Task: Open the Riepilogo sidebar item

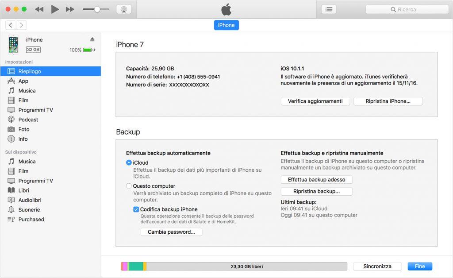Action: pos(30,71)
